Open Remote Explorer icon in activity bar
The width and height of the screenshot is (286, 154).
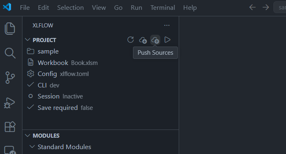click(x=10, y=150)
